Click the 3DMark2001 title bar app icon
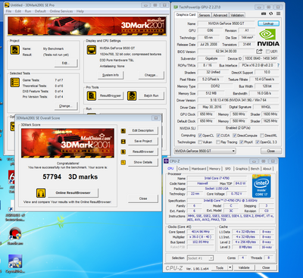 click(7, 5)
